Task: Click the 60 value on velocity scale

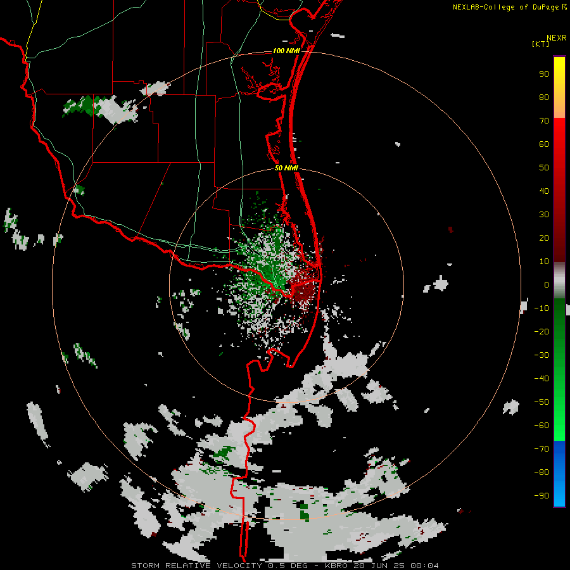Action: click(x=544, y=144)
